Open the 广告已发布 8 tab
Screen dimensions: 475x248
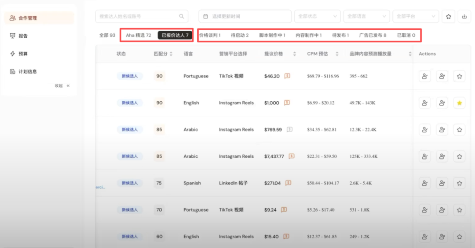coord(373,35)
